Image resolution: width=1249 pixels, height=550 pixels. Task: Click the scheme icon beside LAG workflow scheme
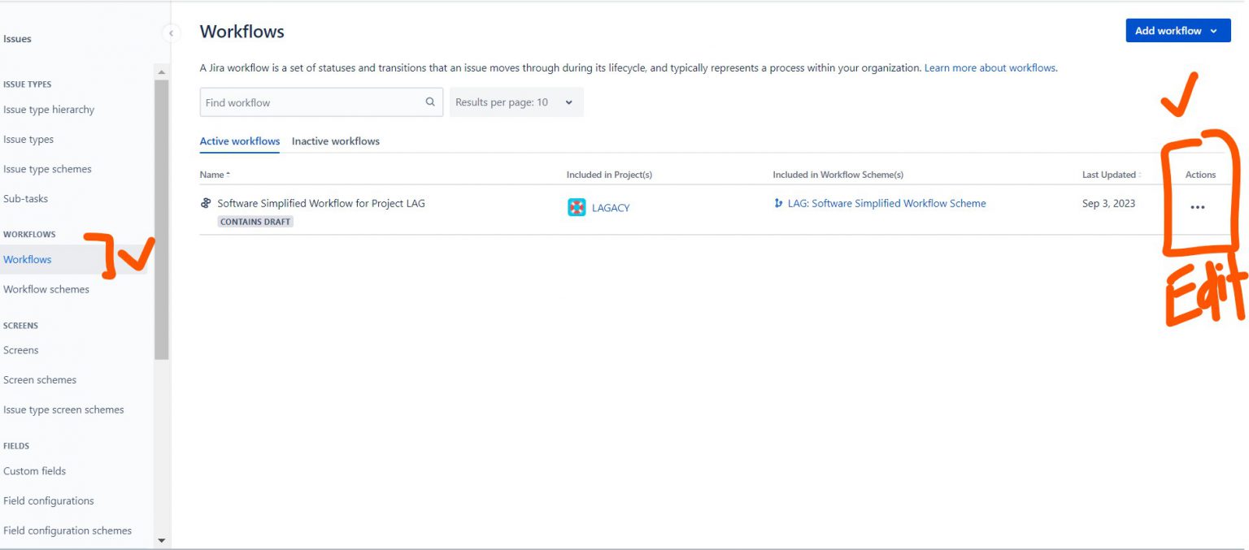(x=779, y=203)
